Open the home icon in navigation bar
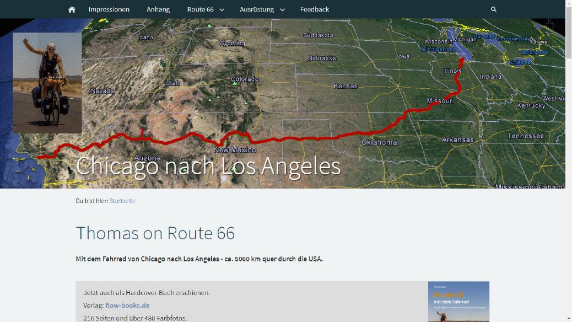Screen dimensions: 572x322 coord(72,9)
